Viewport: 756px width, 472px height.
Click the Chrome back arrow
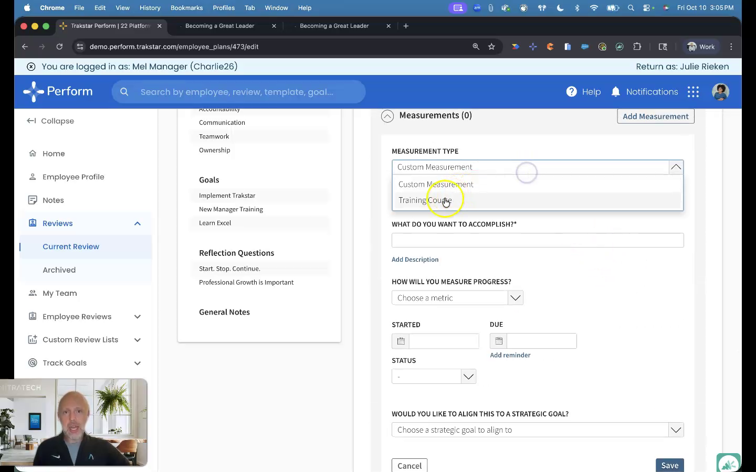[x=25, y=47]
